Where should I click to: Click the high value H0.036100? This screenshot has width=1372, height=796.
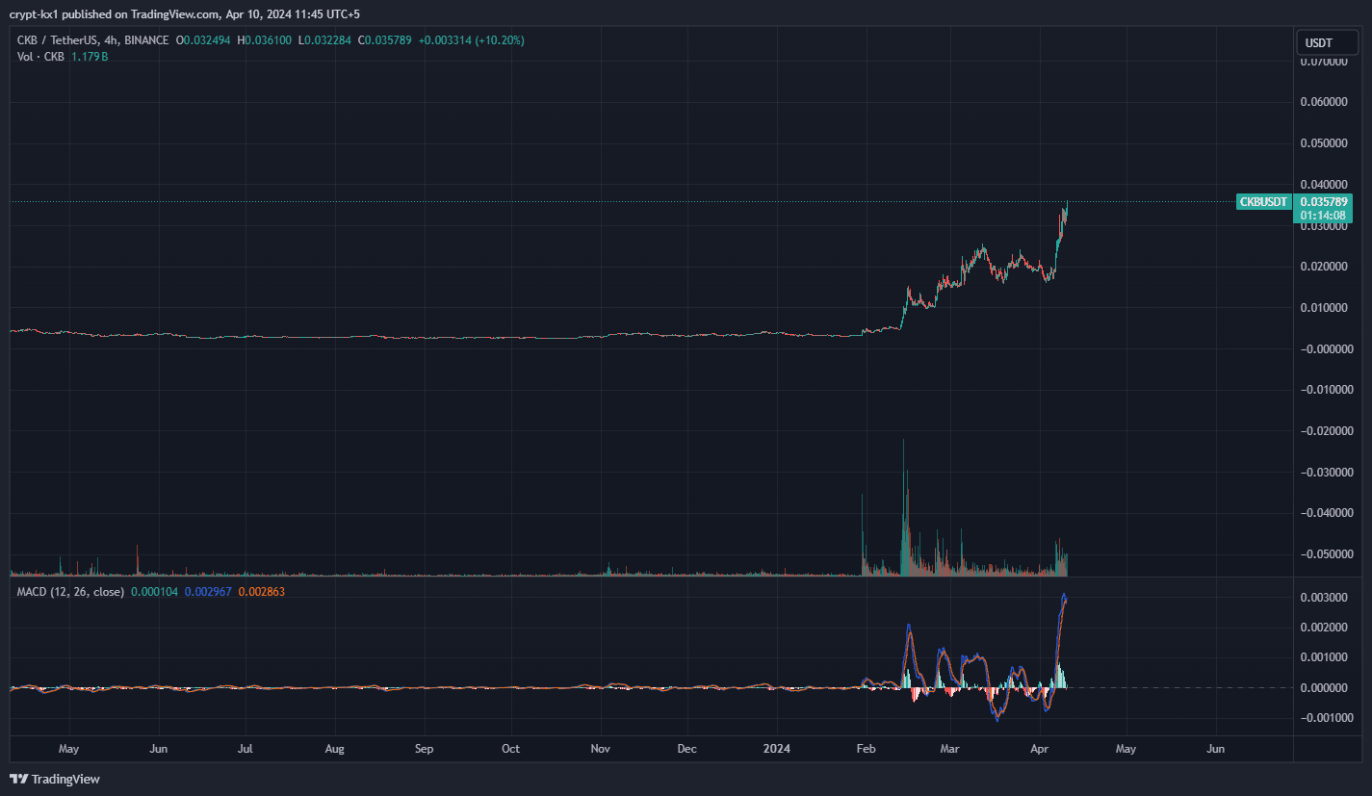tap(267, 40)
